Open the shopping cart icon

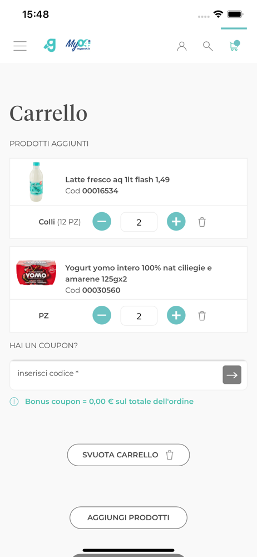[x=234, y=46]
